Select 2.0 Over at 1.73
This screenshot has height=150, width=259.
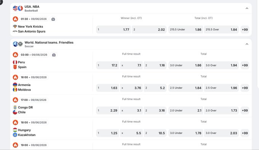221,110
